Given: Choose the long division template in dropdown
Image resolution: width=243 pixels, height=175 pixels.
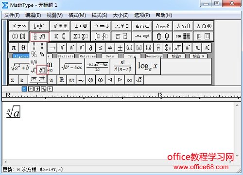Looking at the screenshot, I should tap(34, 79).
